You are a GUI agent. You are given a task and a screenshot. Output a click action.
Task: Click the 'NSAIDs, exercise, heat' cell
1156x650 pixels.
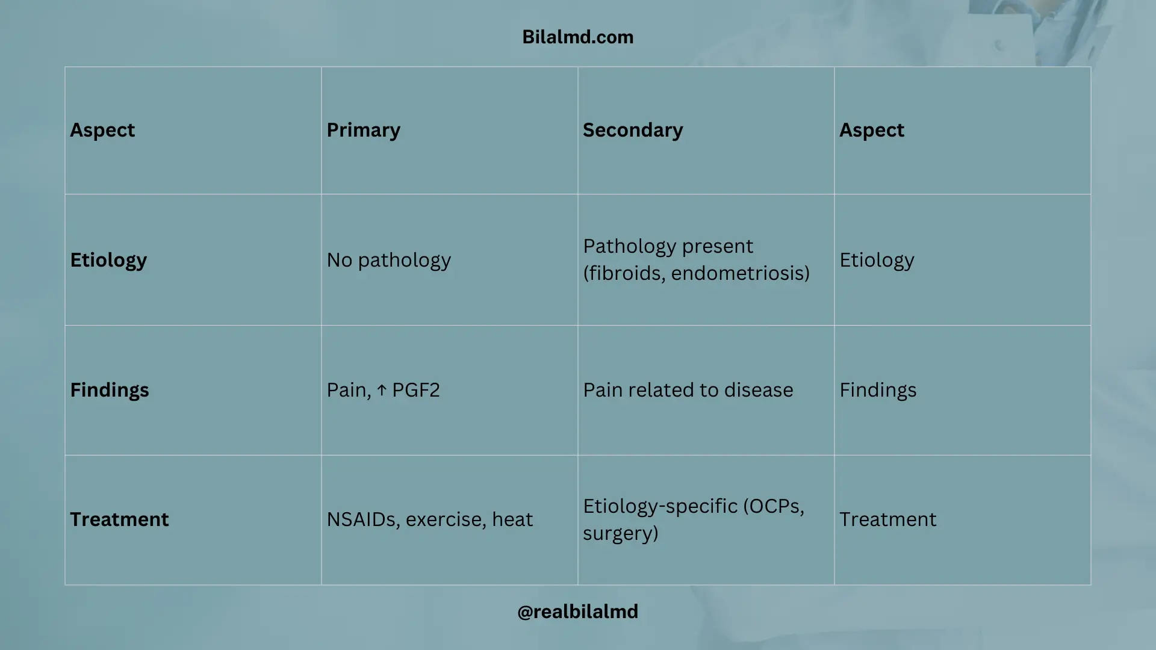[x=429, y=519]
